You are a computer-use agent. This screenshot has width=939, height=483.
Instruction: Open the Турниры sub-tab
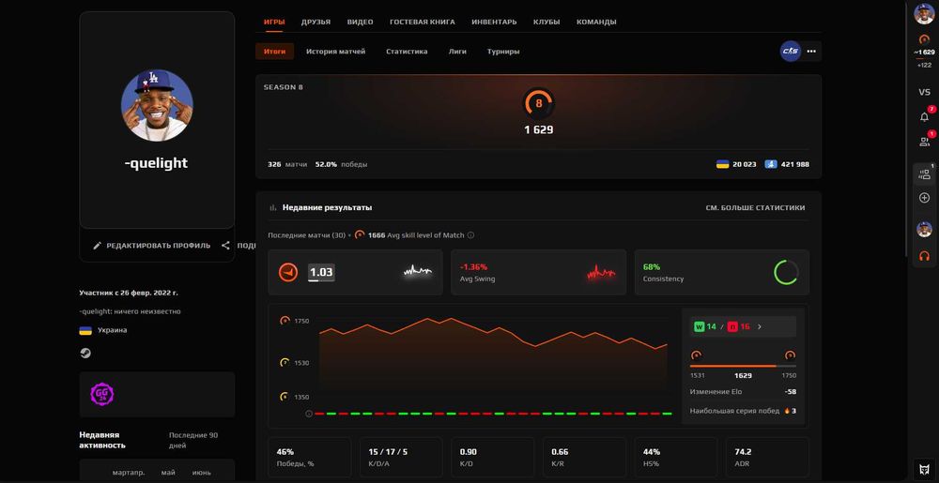click(503, 52)
